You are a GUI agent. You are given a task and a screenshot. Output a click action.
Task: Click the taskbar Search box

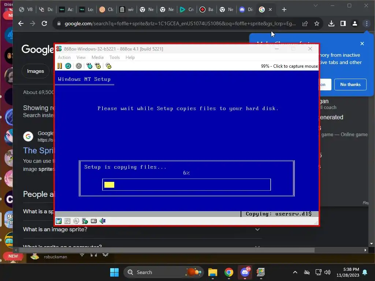(164, 272)
